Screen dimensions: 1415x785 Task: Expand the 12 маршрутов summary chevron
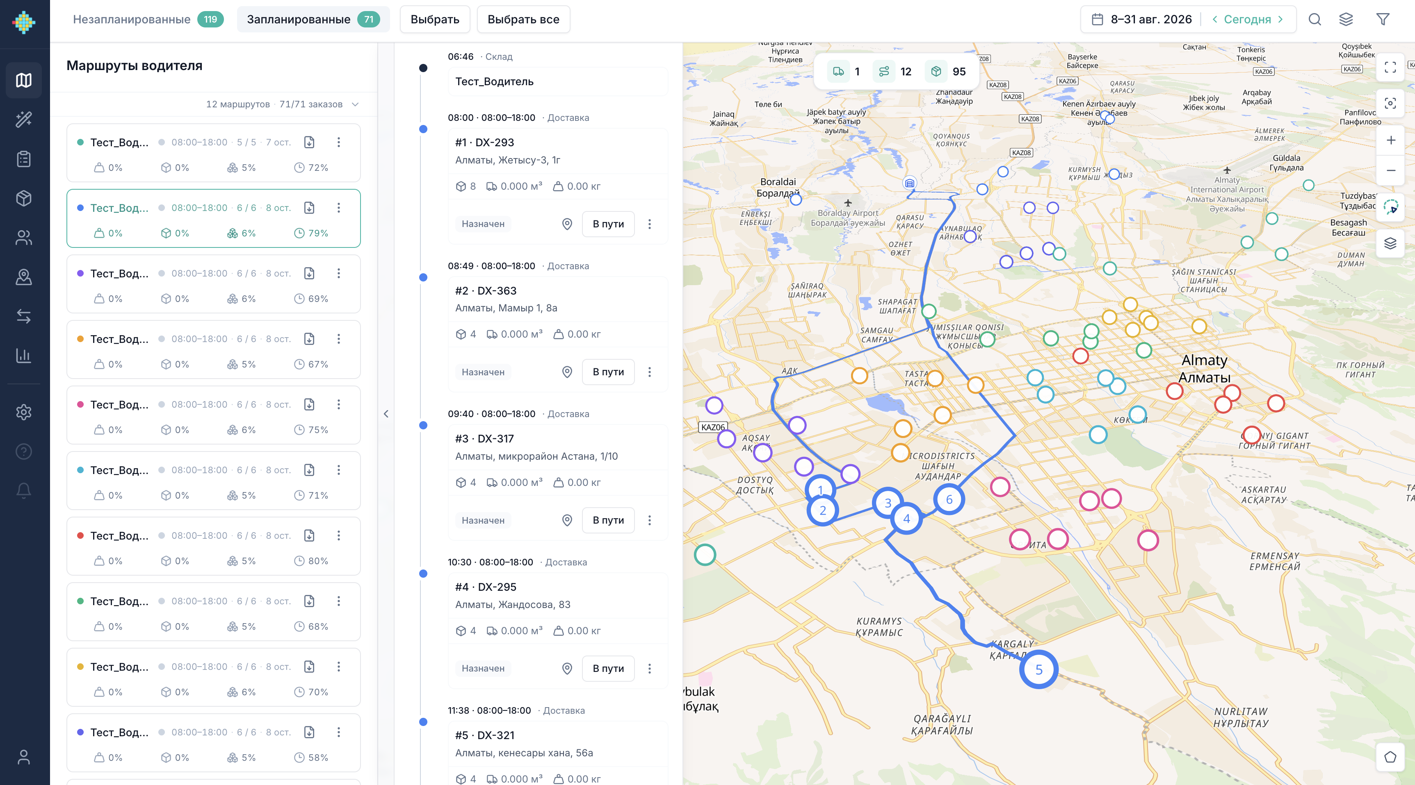pos(355,104)
